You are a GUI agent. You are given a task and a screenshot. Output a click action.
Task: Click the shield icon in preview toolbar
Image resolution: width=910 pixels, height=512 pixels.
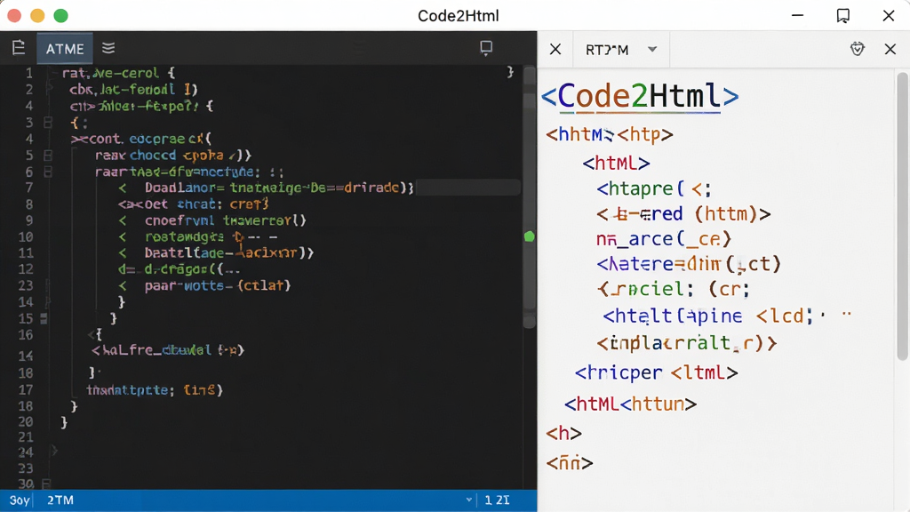[858, 49]
